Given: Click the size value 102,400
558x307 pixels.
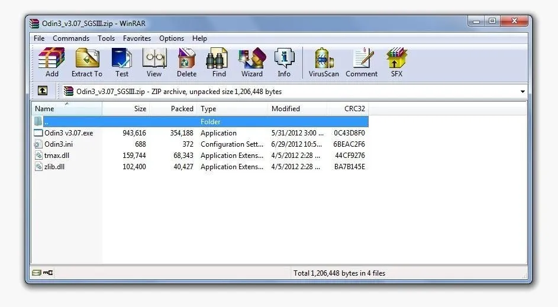Looking at the screenshot, I should click(x=134, y=166).
